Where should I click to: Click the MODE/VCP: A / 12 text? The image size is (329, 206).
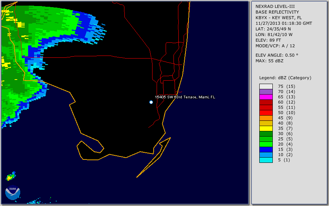[275, 46]
